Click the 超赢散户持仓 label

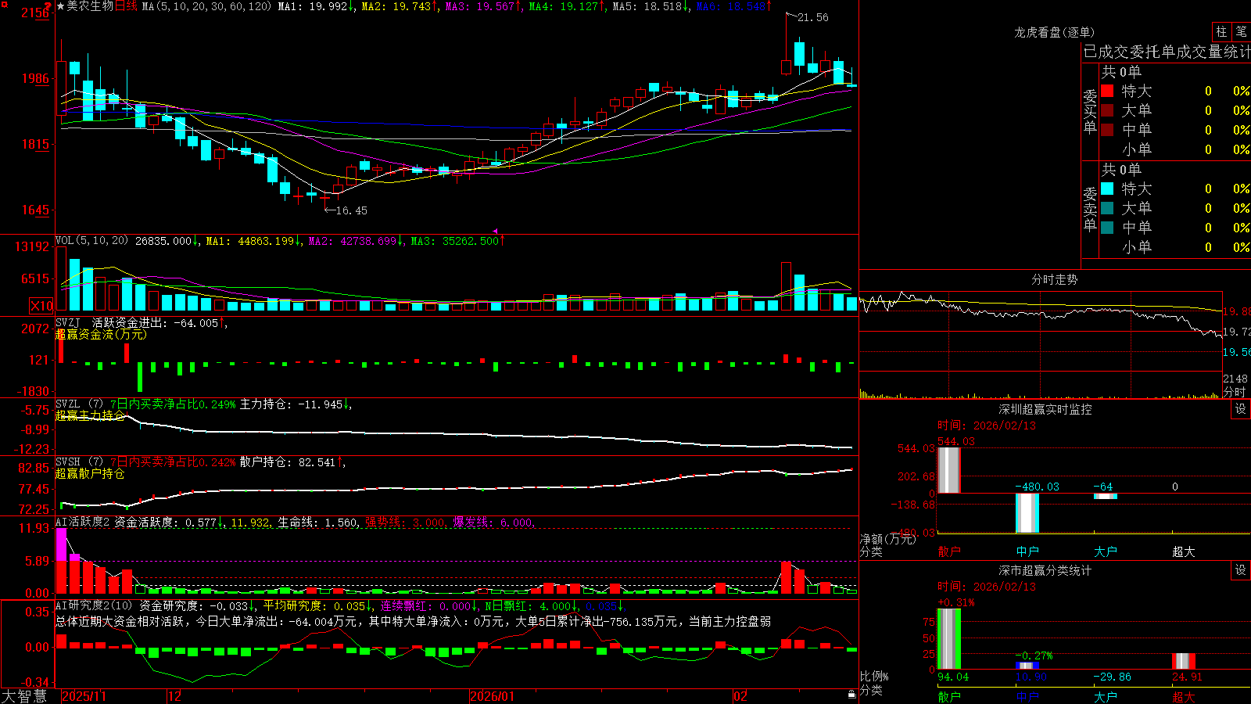pos(90,473)
